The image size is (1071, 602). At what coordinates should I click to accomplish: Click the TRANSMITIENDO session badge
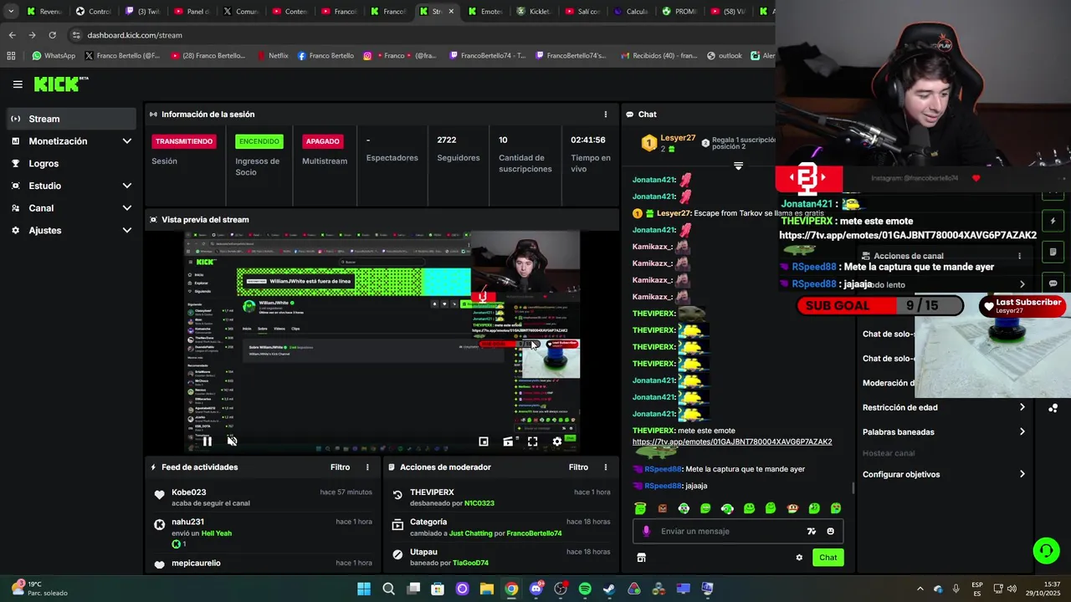[x=184, y=141]
